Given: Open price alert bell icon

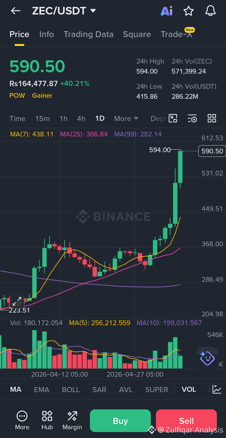Looking at the screenshot, I should pos(211,11).
